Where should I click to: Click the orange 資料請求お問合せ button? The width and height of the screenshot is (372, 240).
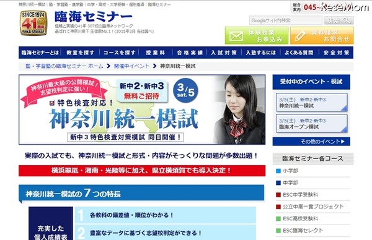(322, 35)
